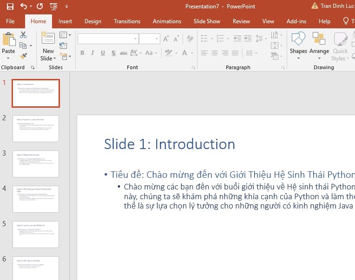Open the Shapes gallery
The image size is (355, 280).
point(298,46)
